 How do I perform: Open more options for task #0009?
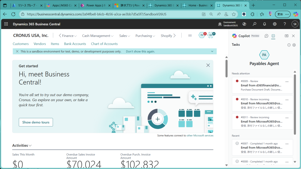[287, 82]
